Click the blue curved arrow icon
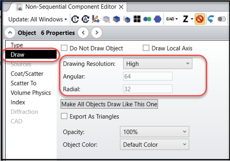 click(210, 19)
